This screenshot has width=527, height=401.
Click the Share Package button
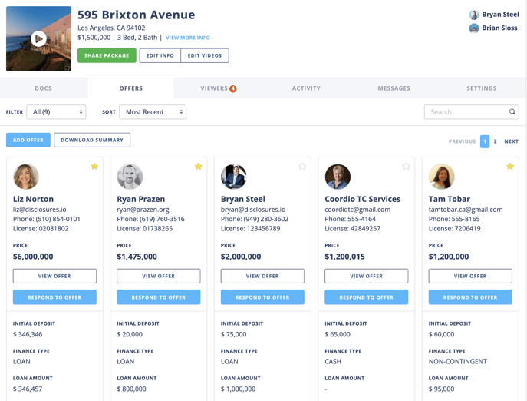[107, 55]
